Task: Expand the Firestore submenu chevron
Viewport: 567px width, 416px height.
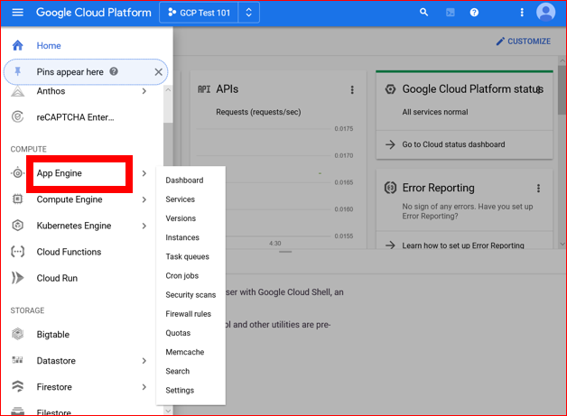Action: coord(144,387)
